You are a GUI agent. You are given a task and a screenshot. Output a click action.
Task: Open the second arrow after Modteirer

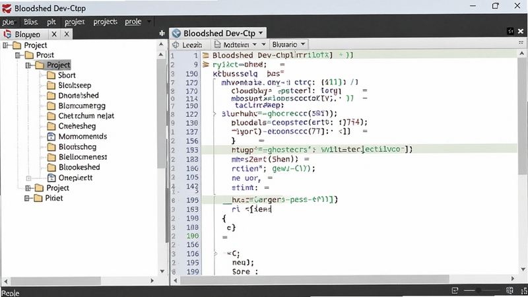[x=263, y=44]
